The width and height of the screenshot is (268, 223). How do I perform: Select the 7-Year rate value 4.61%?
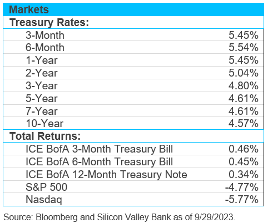244,111
